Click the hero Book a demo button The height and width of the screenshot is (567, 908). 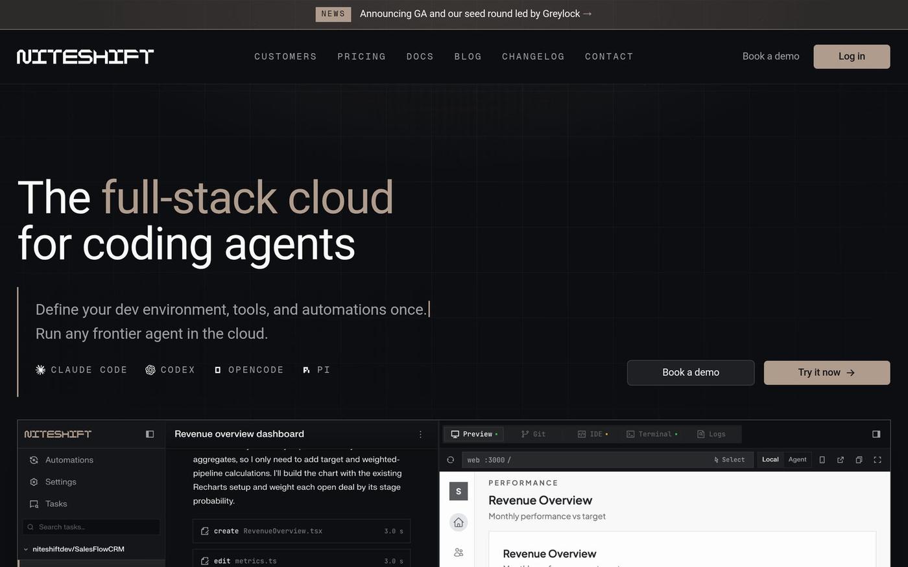(x=691, y=373)
